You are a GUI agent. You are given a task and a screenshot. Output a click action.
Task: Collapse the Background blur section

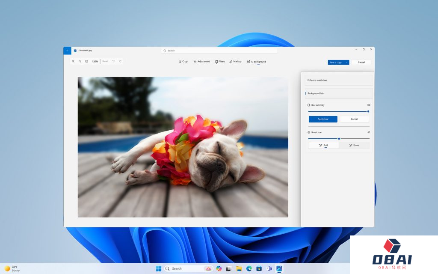point(338,93)
